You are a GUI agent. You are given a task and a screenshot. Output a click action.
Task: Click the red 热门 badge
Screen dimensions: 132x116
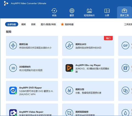click(x=108, y=38)
